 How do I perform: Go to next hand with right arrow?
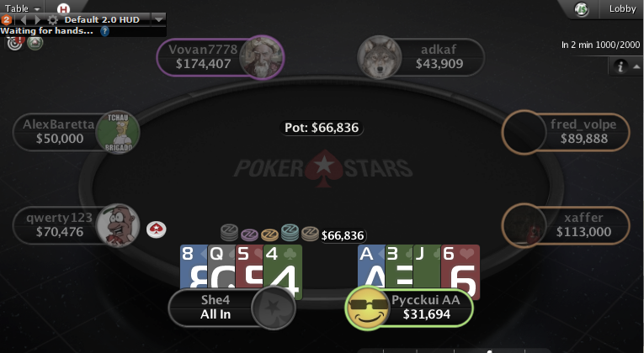(x=38, y=19)
